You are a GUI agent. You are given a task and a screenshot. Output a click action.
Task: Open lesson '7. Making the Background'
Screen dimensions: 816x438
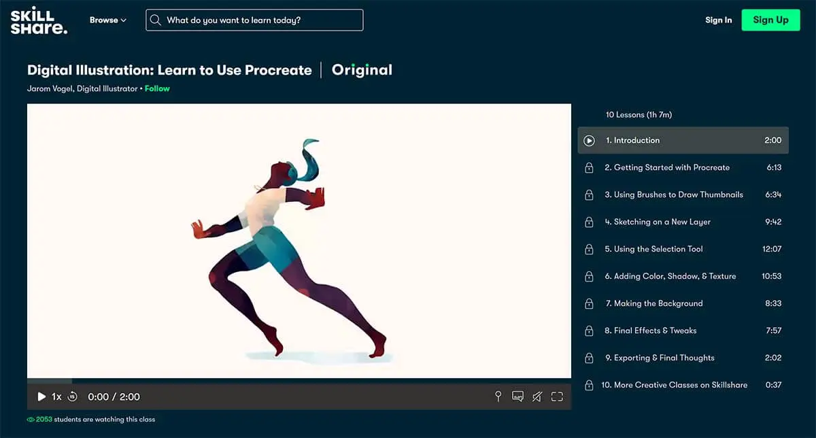coord(683,303)
